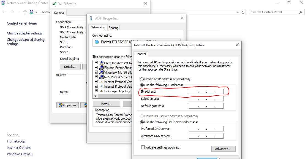Click the Network and Sharing Center title icon
The image size is (308, 159).
[x=3, y=3]
